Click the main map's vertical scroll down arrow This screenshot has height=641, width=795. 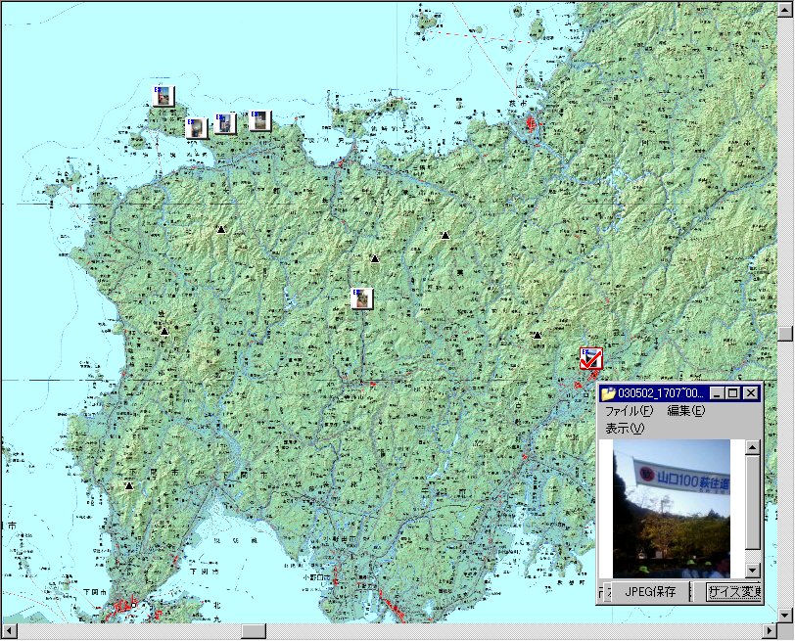[x=785, y=615]
